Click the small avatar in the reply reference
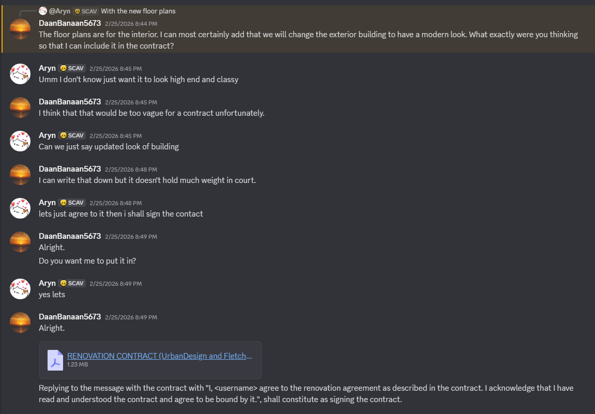The image size is (595, 414). point(43,11)
